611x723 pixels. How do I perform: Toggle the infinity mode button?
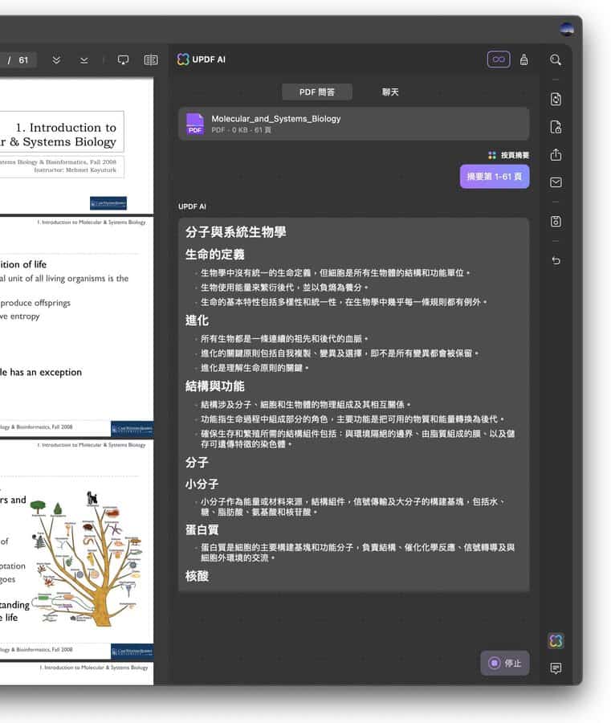tap(499, 60)
